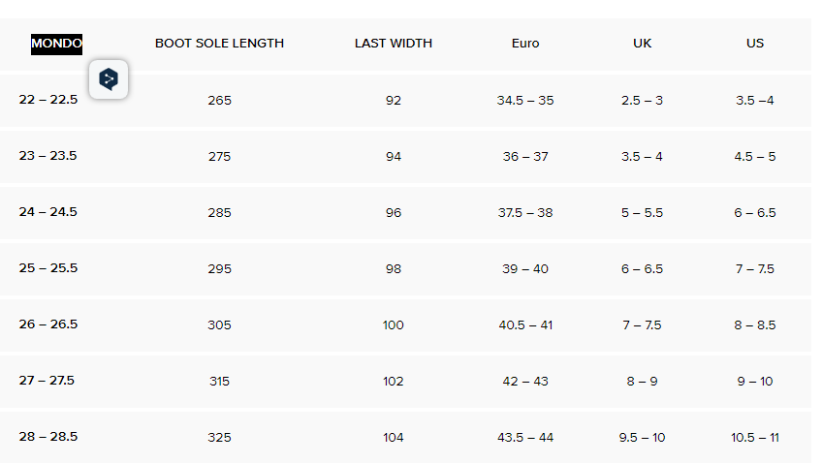Click the BOOT SOLE LENGTH column header

(x=219, y=44)
